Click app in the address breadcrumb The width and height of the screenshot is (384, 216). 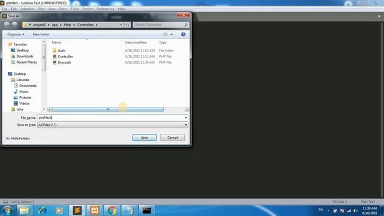pos(55,25)
